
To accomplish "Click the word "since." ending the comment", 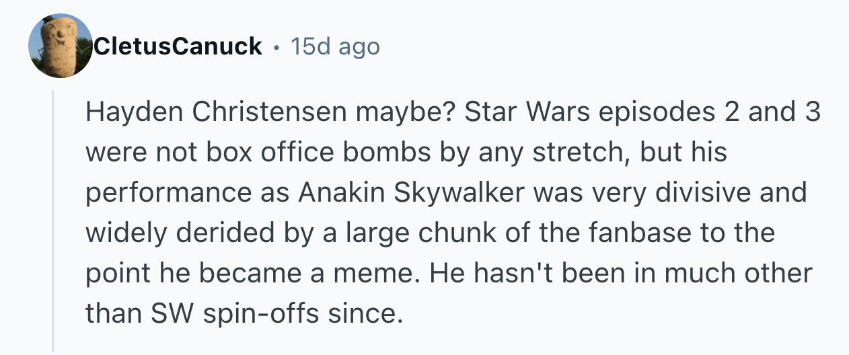I will click(x=370, y=313).
